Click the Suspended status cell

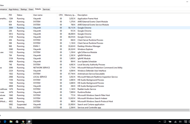point(22,104)
